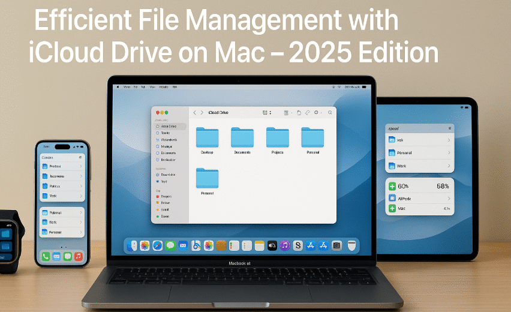Open the menu icon in iPad widget header
The height and width of the screenshot is (312, 511).
pyautogui.click(x=450, y=128)
